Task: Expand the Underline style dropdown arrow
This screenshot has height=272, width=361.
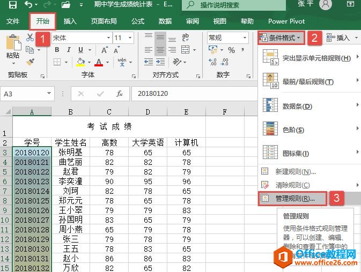Action: 90,50
